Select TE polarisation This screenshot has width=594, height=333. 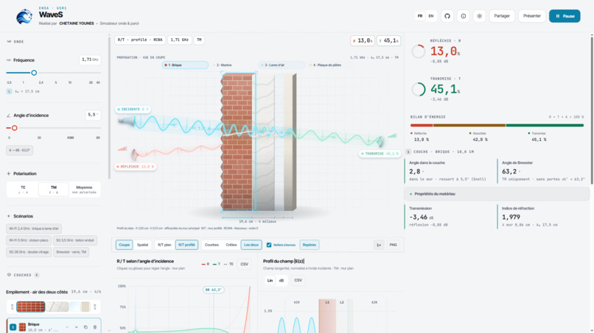pyautogui.click(x=23, y=190)
